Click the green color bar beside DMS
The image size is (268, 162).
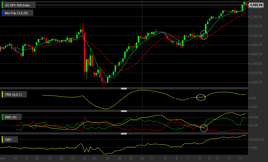(x=2, y=117)
